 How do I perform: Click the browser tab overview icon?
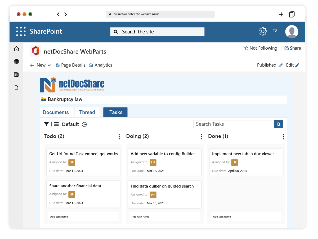click(292, 14)
